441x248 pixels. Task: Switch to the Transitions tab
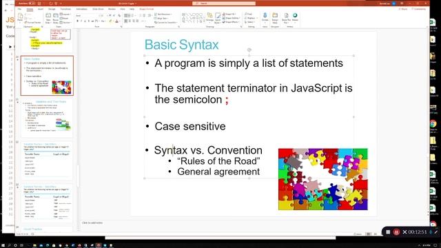tap(66, 9)
